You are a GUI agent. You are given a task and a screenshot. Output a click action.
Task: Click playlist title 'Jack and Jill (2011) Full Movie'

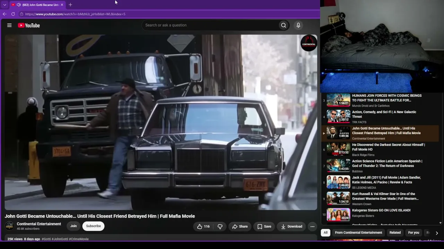(x=386, y=180)
